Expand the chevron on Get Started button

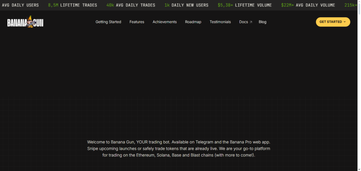coord(344,22)
